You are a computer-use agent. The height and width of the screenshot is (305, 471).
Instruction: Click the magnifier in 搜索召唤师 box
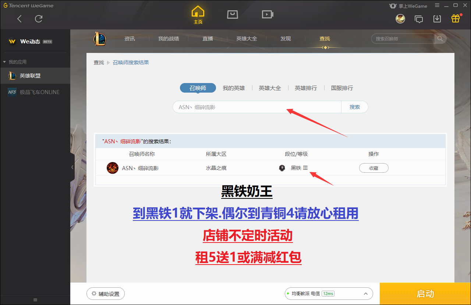point(440,39)
